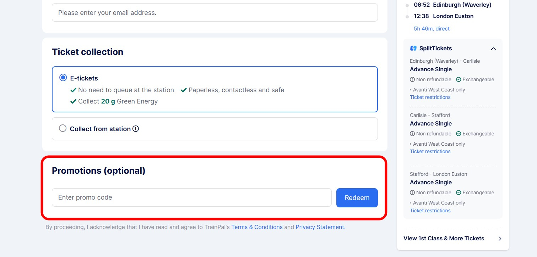Open the Terms & Conditions link
This screenshot has height=257, width=537.
tap(257, 227)
